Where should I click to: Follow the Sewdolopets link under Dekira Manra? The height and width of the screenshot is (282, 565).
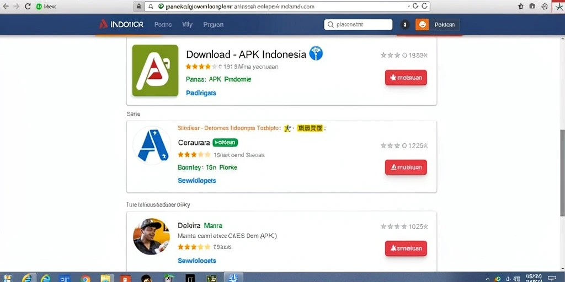coord(197,260)
